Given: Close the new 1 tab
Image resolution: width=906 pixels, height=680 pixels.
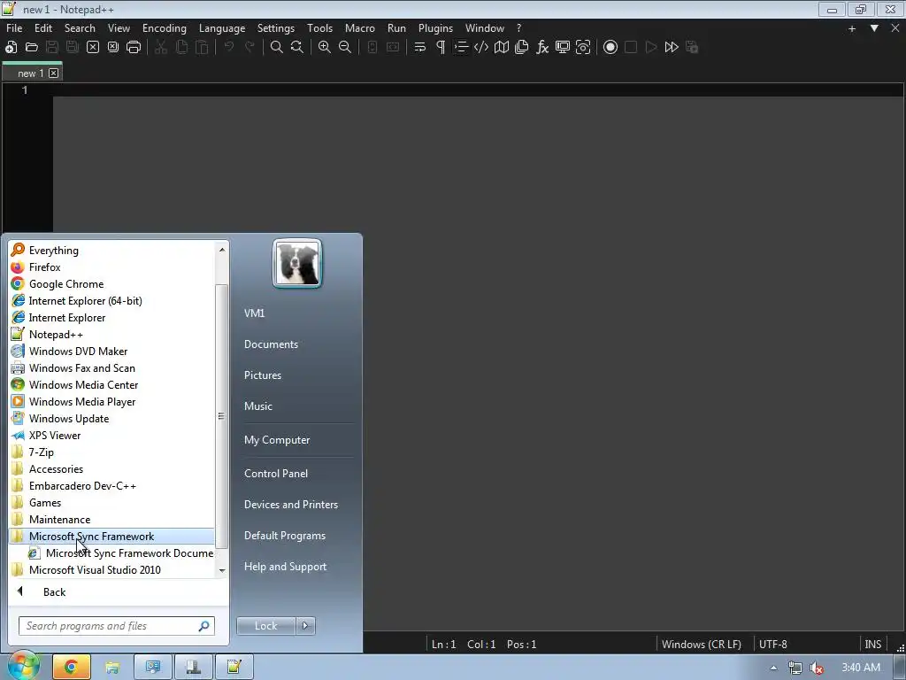Looking at the screenshot, I should pos(54,73).
